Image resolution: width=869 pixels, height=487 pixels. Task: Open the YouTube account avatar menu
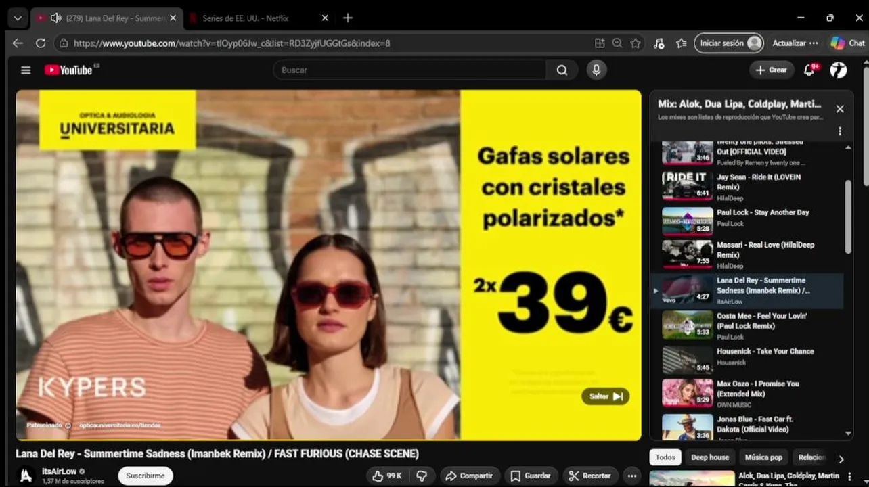click(x=838, y=70)
